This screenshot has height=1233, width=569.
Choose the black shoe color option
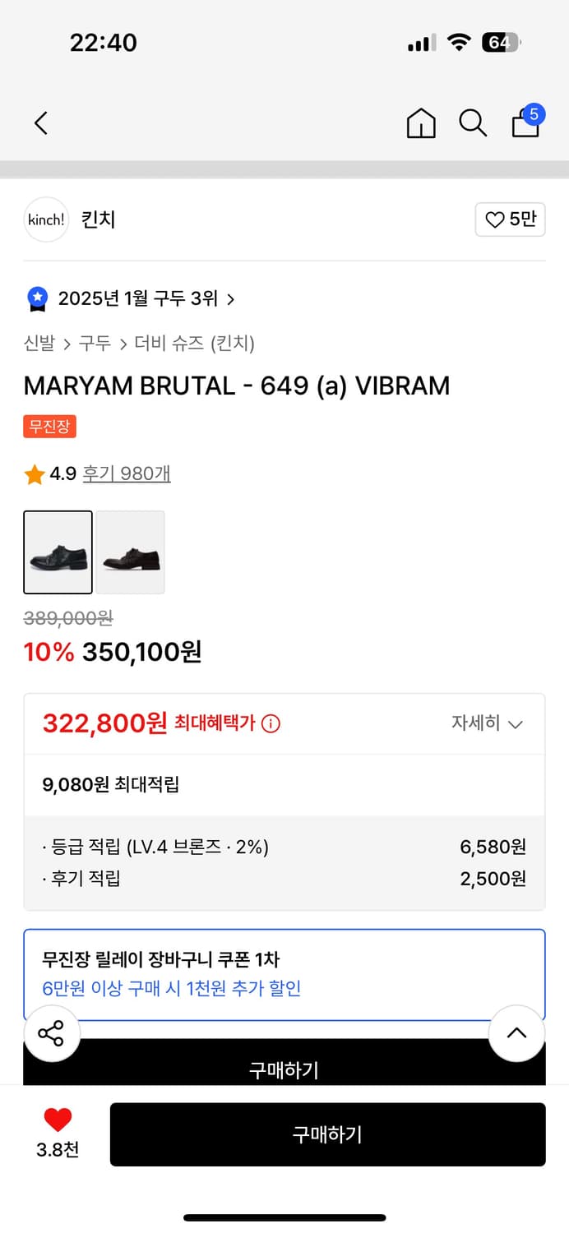click(x=58, y=552)
